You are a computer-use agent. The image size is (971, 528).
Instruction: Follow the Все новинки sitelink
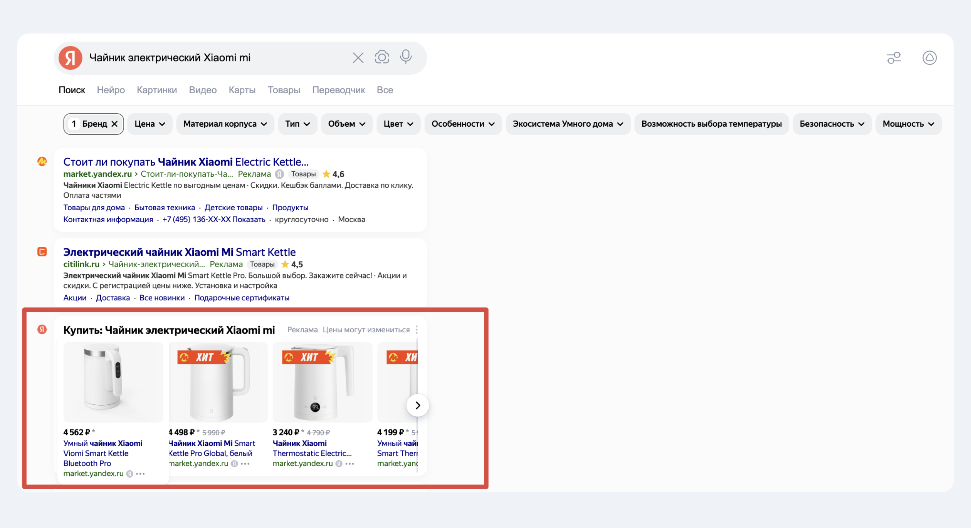[162, 298]
